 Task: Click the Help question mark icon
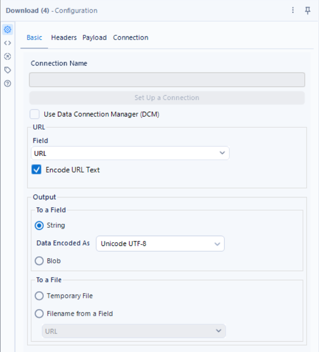[x=8, y=83]
